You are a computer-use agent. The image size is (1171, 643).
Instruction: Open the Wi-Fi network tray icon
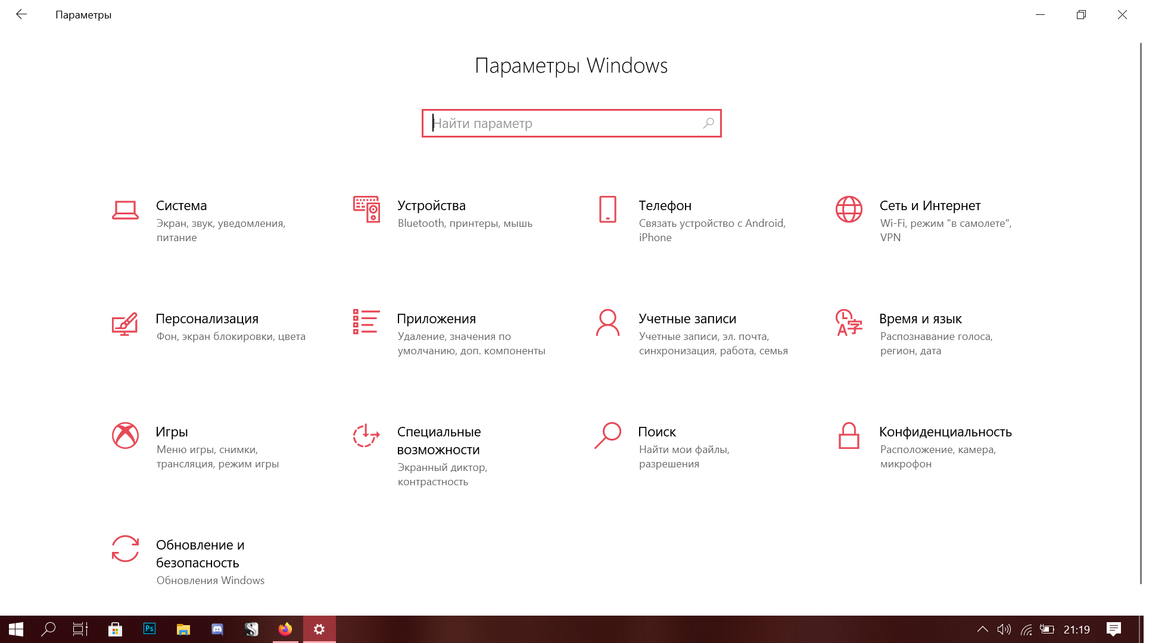(1026, 629)
